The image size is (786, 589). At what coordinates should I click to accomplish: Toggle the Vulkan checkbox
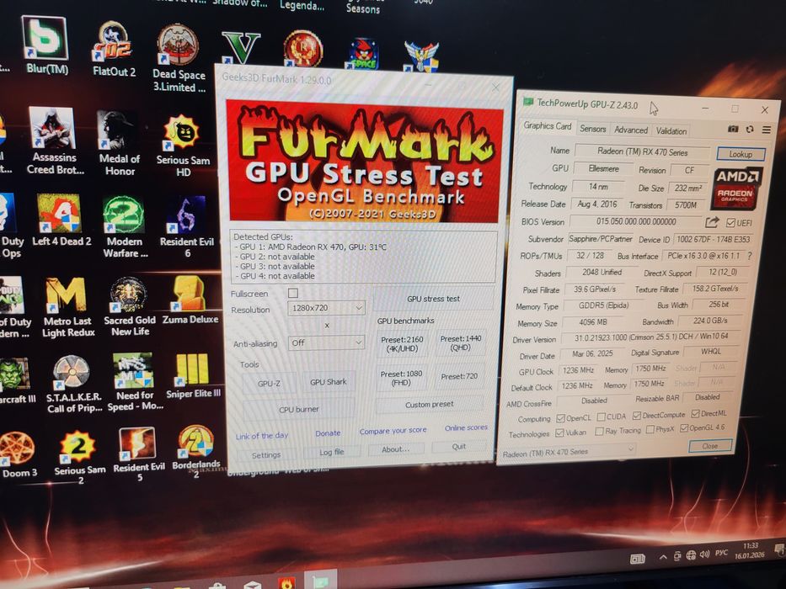(x=559, y=432)
